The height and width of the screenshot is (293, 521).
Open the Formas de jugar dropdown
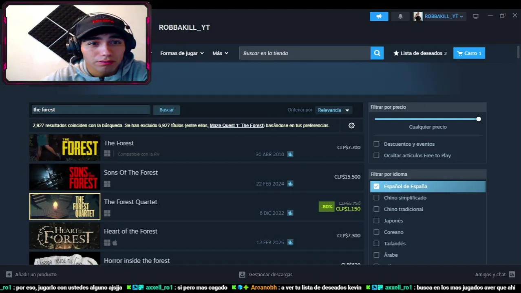coord(182,53)
